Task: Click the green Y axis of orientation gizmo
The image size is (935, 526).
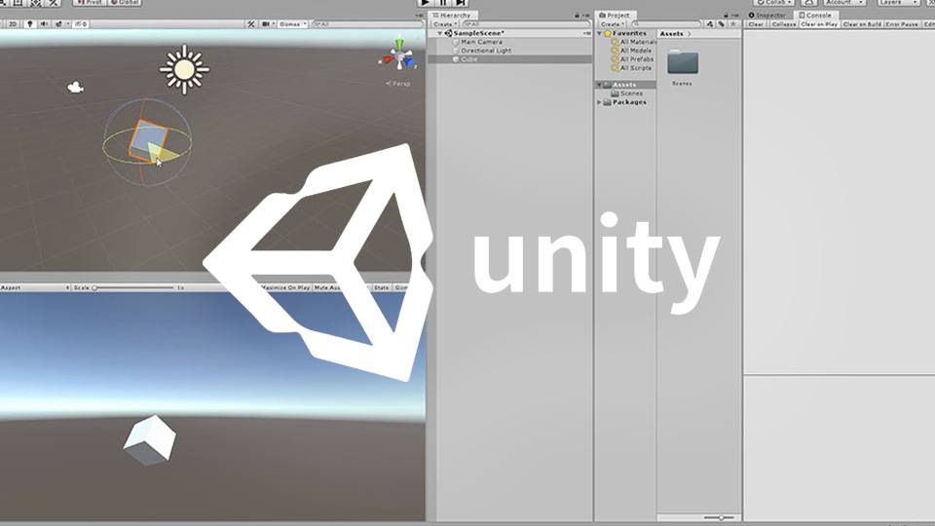Action: point(399,44)
